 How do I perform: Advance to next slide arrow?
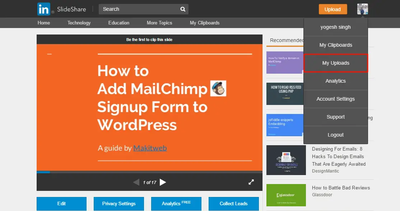coord(163,182)
